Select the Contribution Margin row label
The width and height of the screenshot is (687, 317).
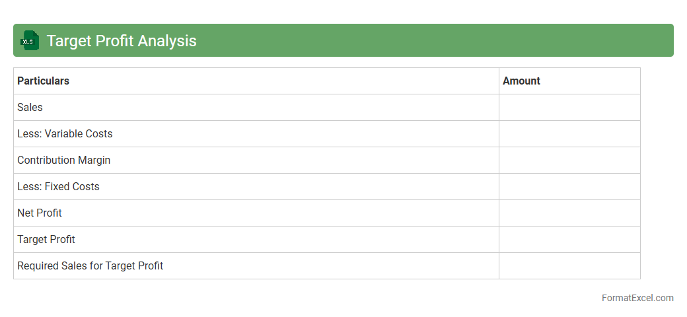coord(63,160)
